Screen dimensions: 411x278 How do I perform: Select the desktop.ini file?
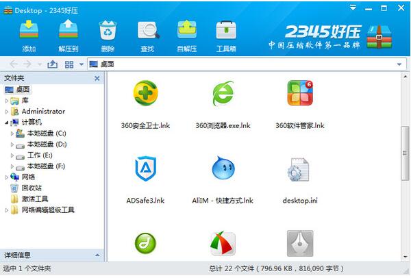(x=299, y=168)
